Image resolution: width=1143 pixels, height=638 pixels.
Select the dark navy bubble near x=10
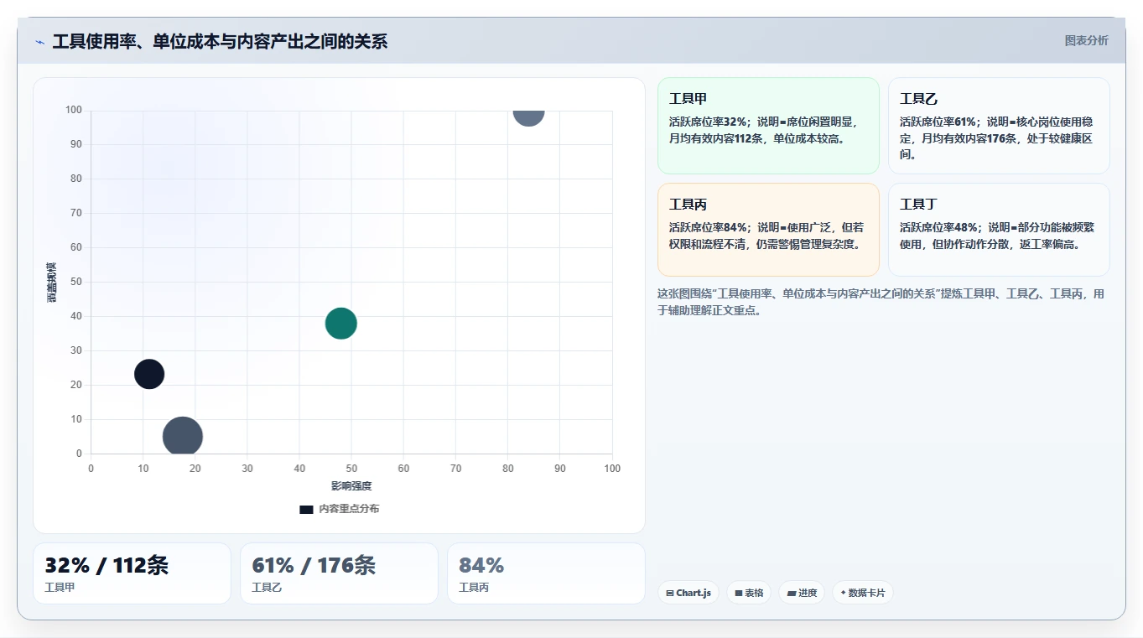(149, 374)
